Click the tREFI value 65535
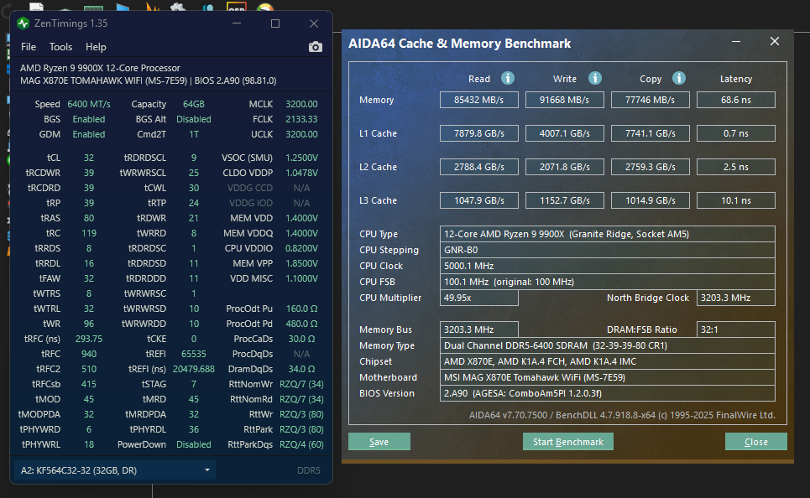 tap(194, 354)
